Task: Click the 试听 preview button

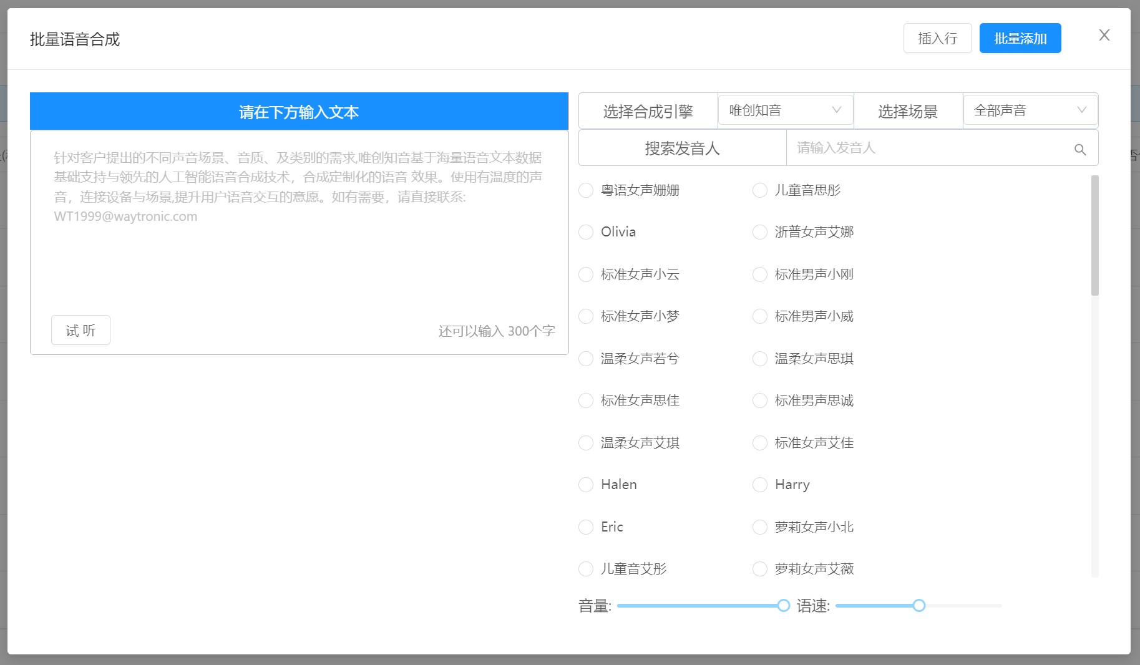Action: pos(80,330)
